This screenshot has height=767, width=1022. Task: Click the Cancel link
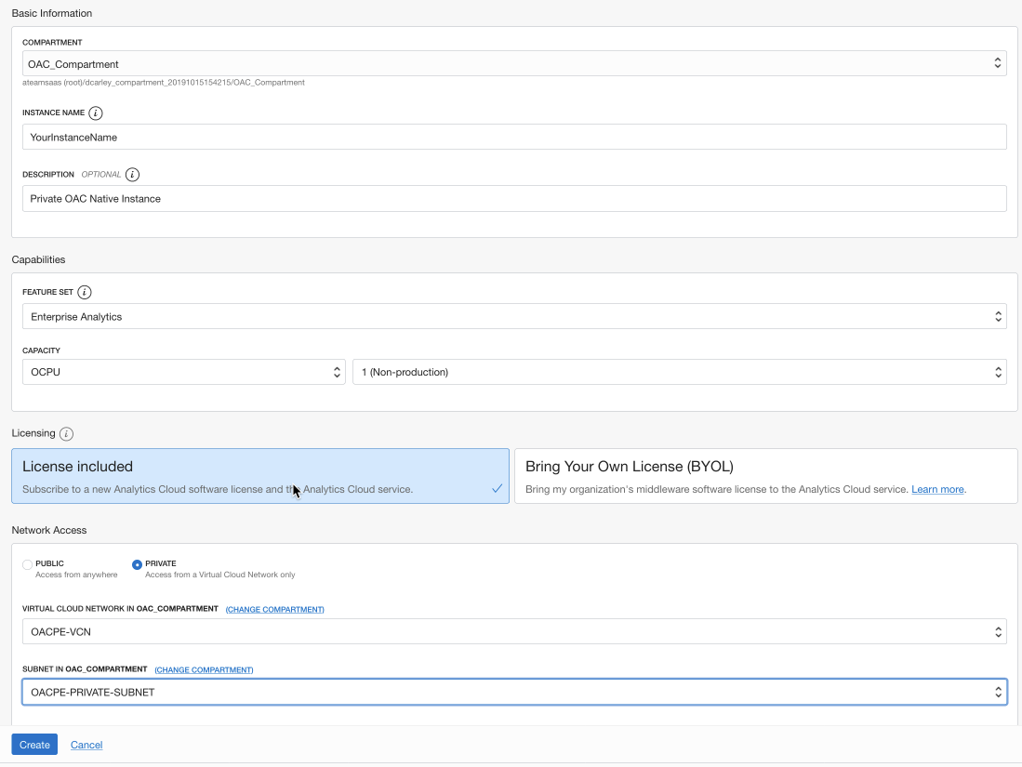coord(86,745)
